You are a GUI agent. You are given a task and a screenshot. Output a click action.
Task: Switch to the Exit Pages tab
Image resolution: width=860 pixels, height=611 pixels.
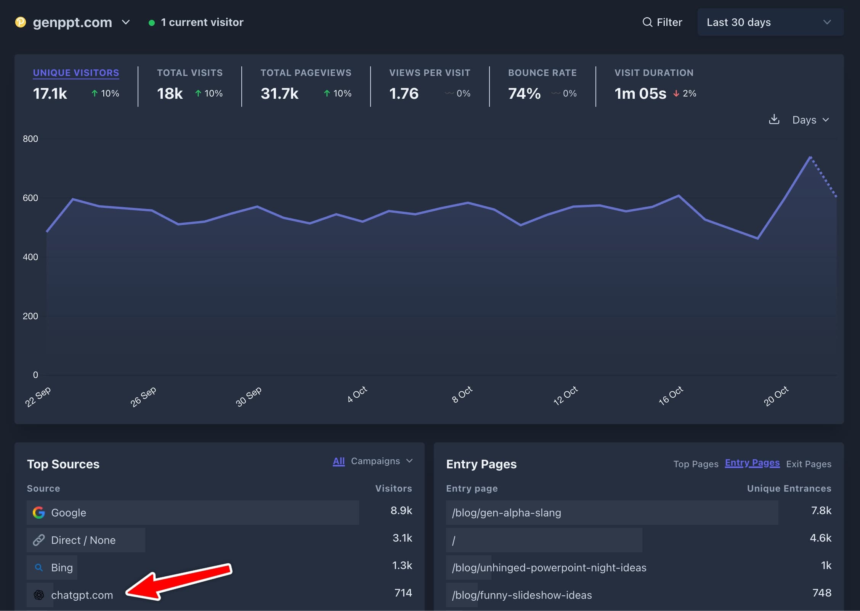pyautogui.click(x=809, y=464)
